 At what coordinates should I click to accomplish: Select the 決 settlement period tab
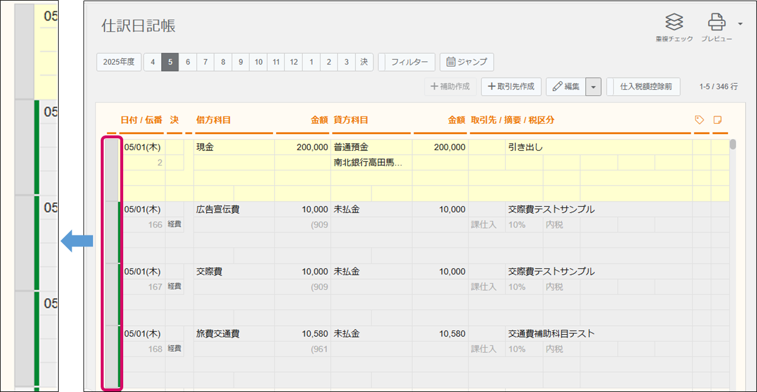pyautogui.click(x=364, y=62)
